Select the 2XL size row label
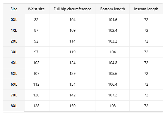166x113 pixels. point(14,41)
